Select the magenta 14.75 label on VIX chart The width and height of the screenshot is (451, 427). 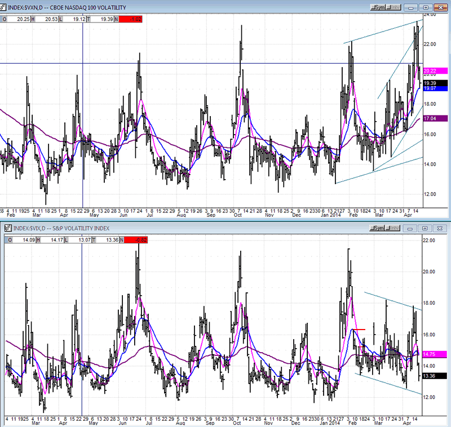431,354
